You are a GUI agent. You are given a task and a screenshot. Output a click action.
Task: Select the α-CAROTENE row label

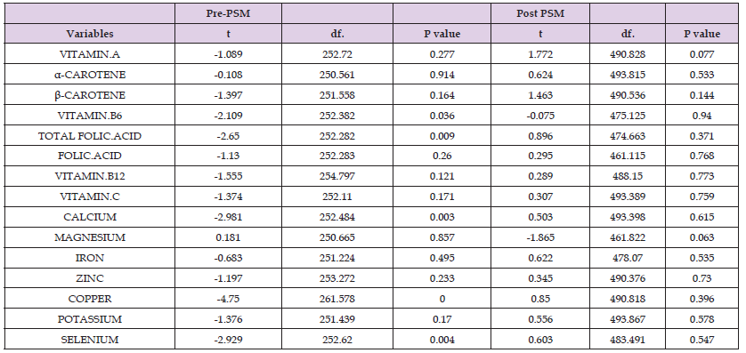(90, 75)
